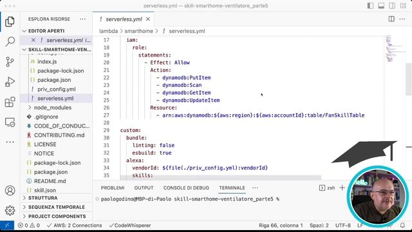Click the editor vertical scrollbar
Image resolution: width=412 pixels, height=232 pixels.
pyautogui.click(x=409, y=79)
